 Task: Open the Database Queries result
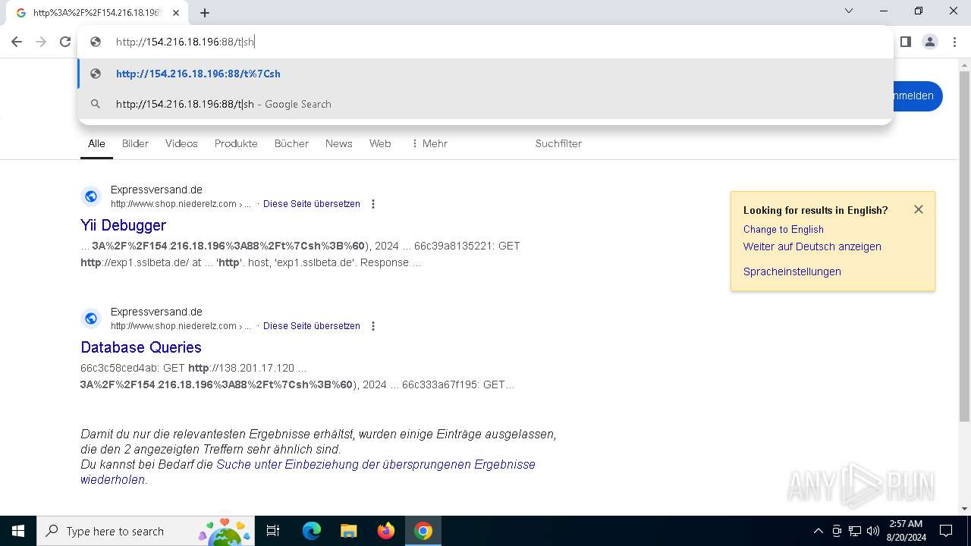[x=141, y=347]
